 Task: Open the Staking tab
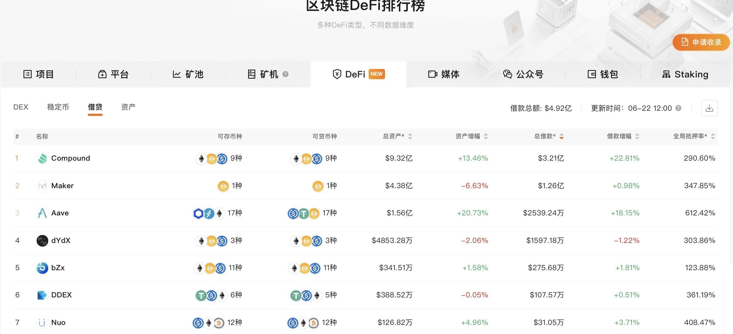[685, 74]
